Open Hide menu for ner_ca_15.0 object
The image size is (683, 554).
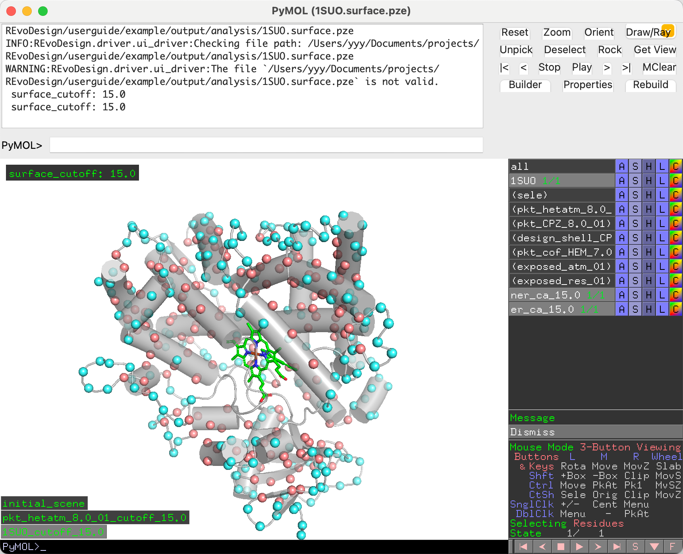pos(649,295)
